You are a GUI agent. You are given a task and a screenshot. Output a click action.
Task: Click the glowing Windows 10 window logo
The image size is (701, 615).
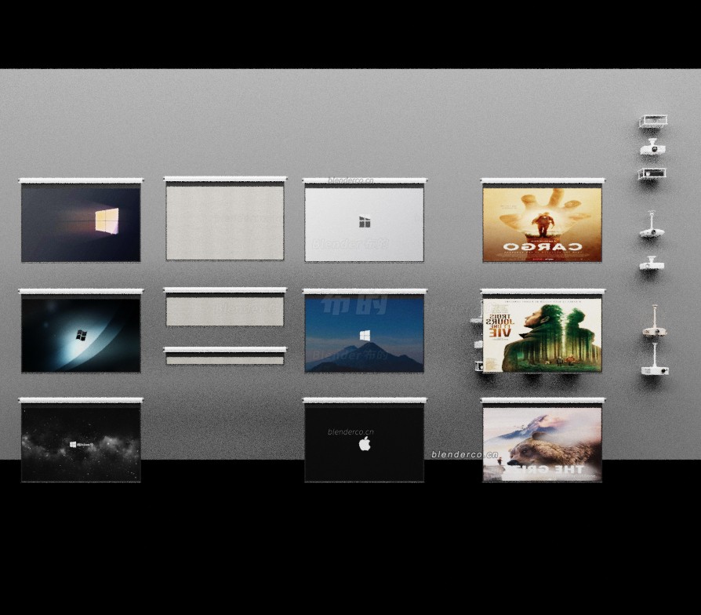coord(107,221)
